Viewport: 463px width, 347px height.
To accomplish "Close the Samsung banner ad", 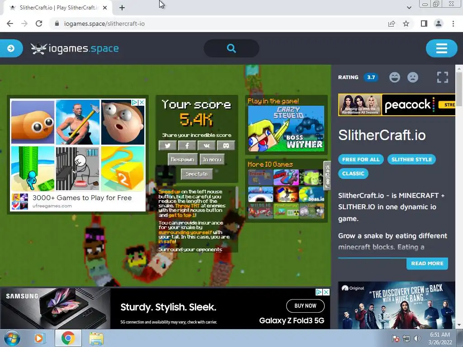I will 326,292.
